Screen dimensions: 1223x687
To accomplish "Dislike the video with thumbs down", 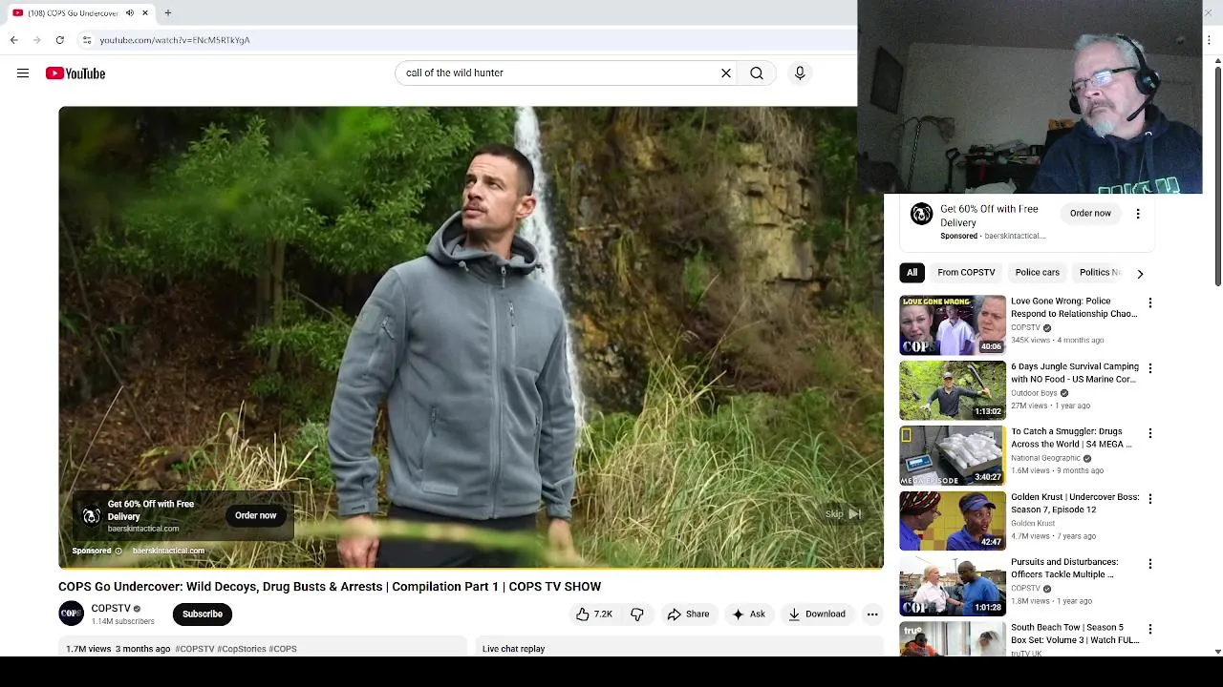I will tap(637, 614).
